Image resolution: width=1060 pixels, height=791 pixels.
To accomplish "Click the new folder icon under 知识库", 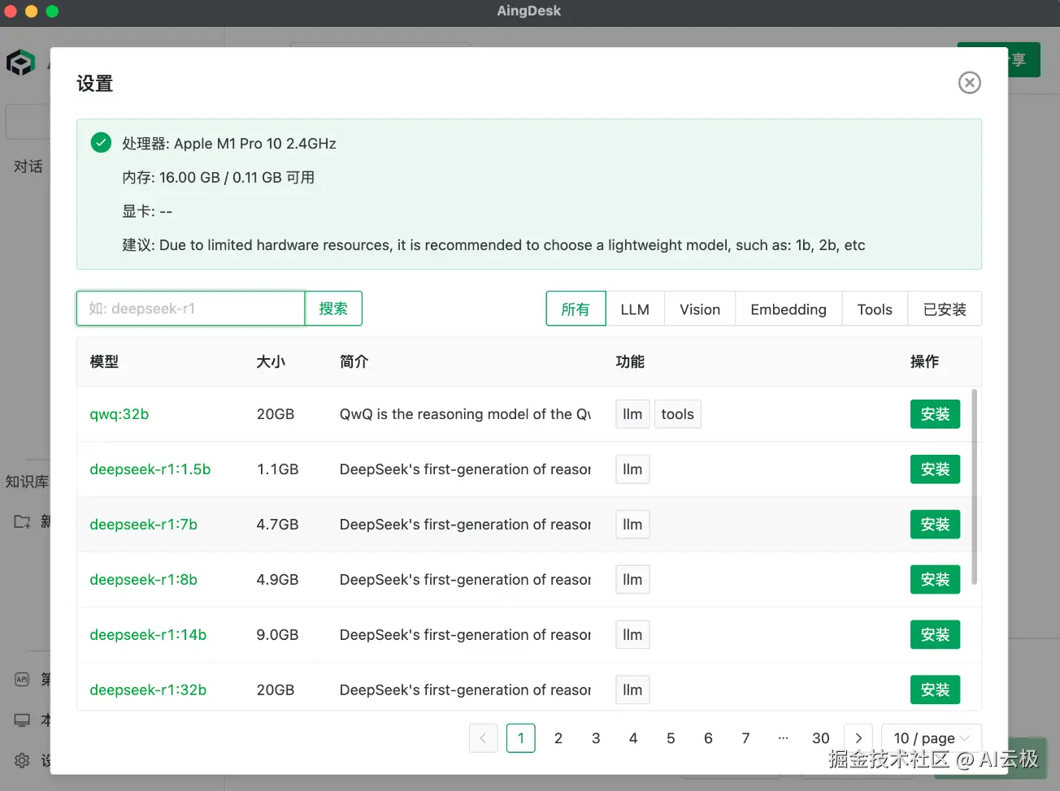I will (x=22, y=521).
